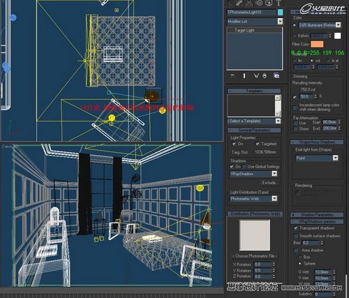This screenshot has width=349, height=298.
Task: Select the D65 Illuminant radio button
Action: pos(295,25)
